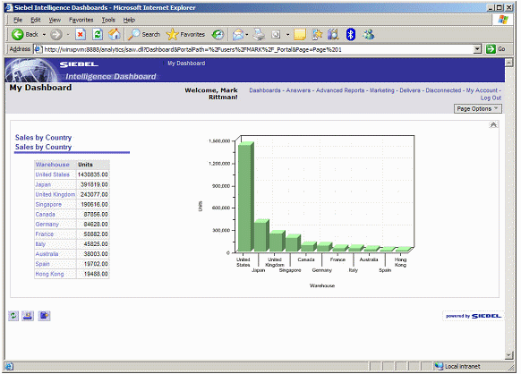This screenshot has height=374, width=521.
Task: Click the browser History icon
Action: pos(218,34)
